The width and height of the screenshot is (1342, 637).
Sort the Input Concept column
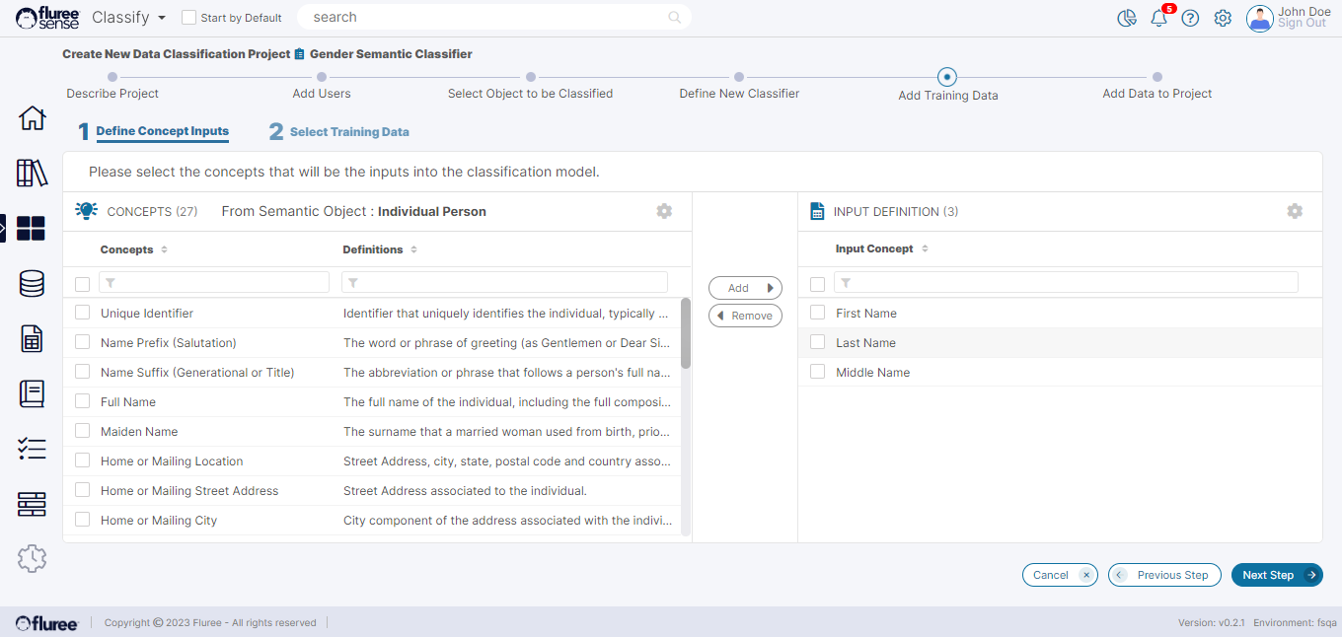tap(925, 248)
